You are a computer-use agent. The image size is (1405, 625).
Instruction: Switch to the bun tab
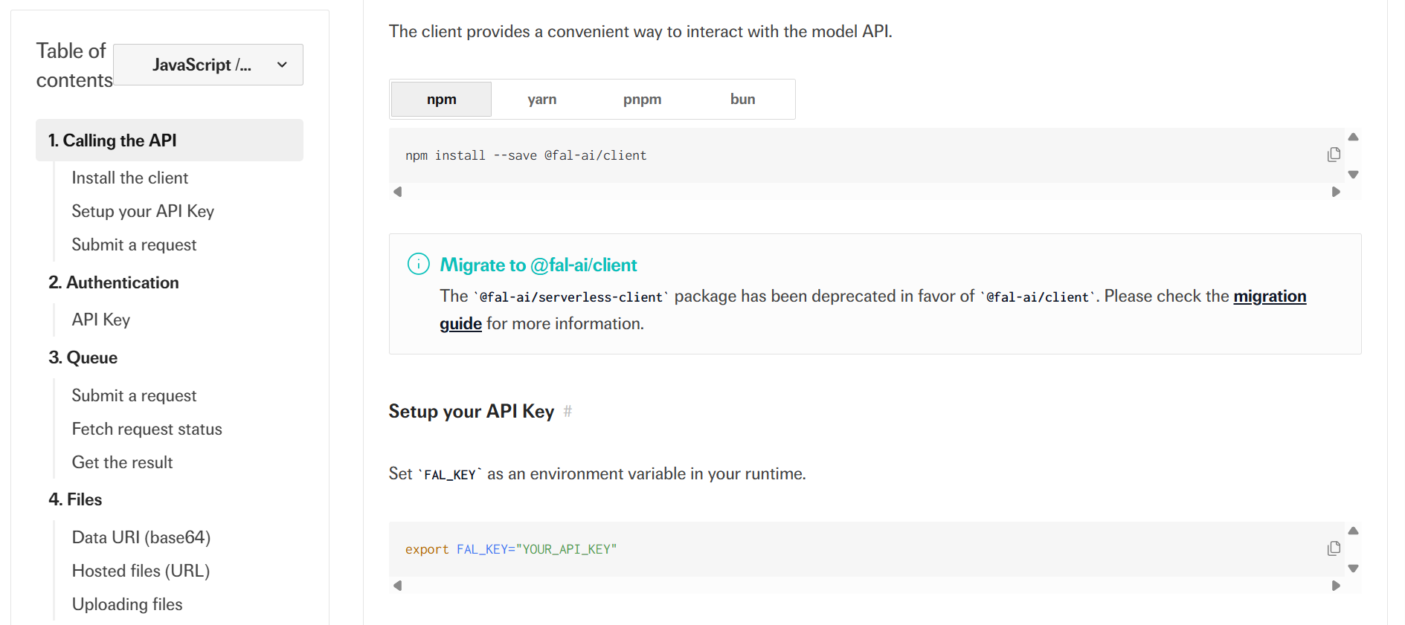(x=742, y=100)
